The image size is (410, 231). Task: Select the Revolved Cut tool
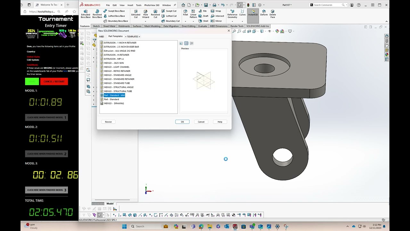pos(155,13)
